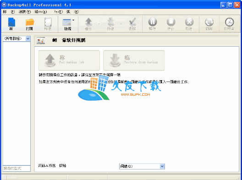
Task: Run Test with the checkmark toolbar icon
Action: 132,24
